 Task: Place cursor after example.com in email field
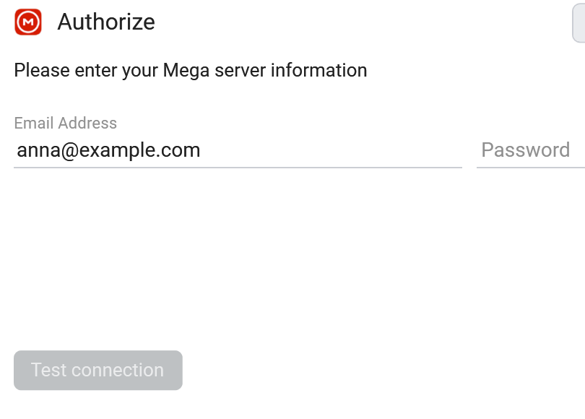coord(201,150)
